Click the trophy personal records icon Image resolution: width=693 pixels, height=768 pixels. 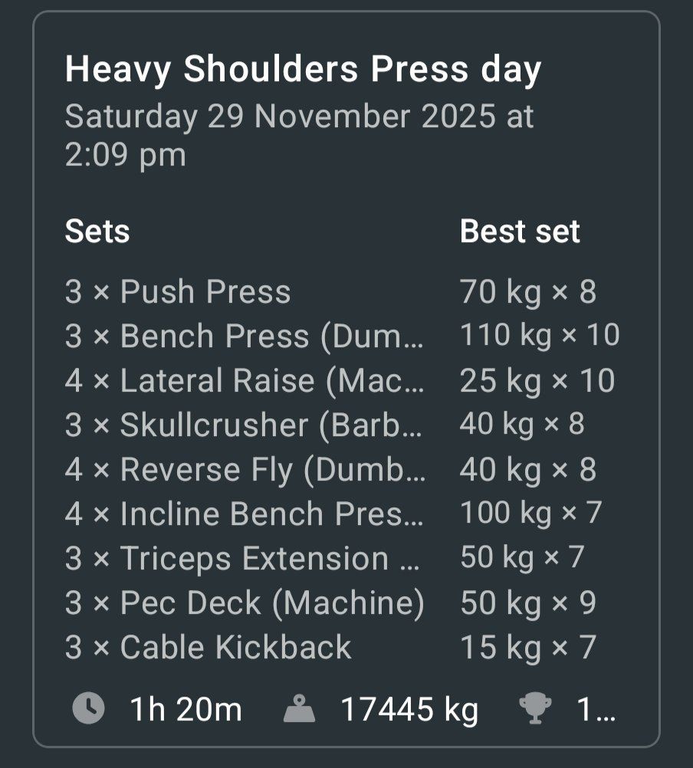tap(534, 709)
